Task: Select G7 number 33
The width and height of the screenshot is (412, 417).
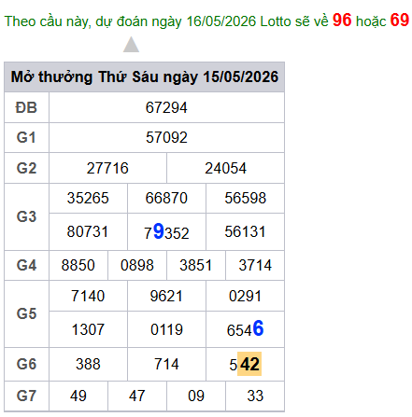Action: (255, 396)
